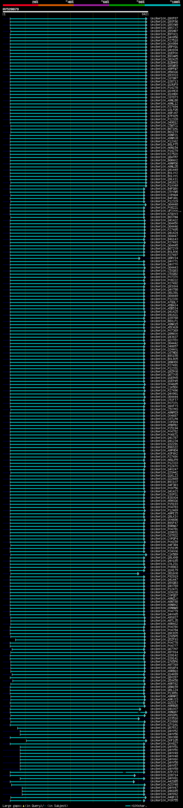
Task: Select label UniRef100_C1K5B9
Action: 164,554
